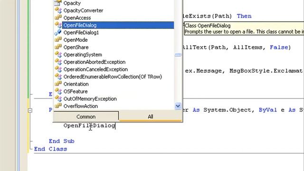
Task: Click the End Class code line
Action: pos(51,149)
